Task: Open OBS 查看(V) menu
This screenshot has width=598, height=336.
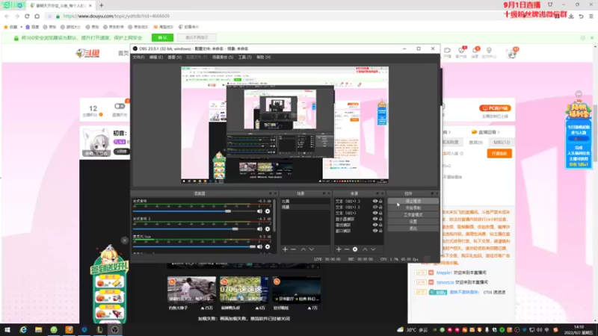Action: (x=175, y=57)
